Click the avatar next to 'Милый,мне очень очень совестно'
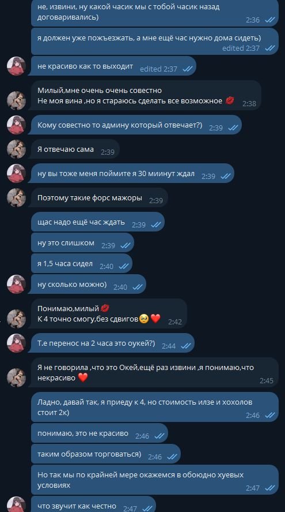 coord(16,100)
